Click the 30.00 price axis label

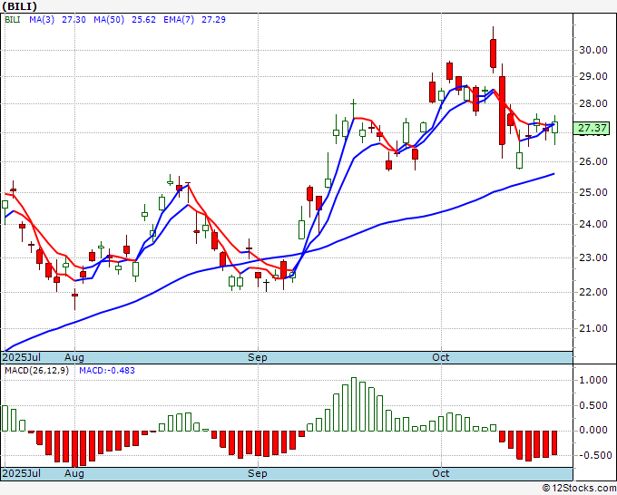593,50
